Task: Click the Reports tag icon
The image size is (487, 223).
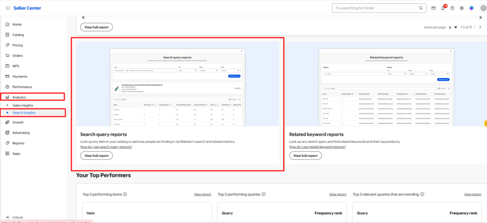Action: point(7,143)
